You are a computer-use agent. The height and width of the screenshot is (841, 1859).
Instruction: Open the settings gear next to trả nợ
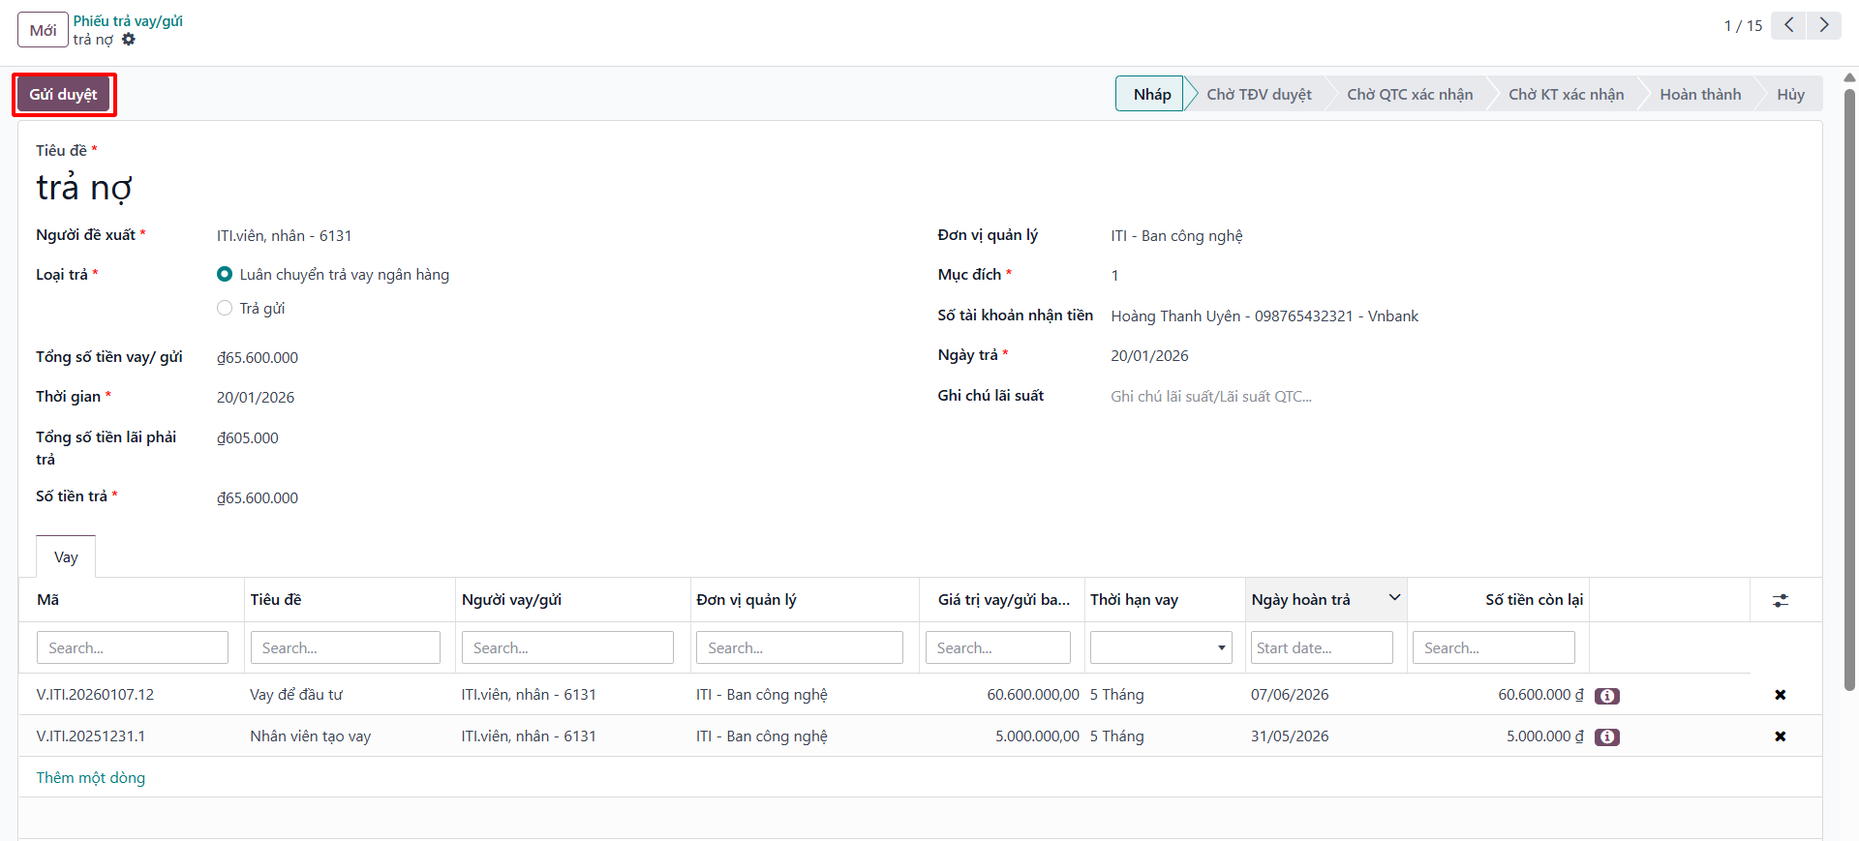129,40
